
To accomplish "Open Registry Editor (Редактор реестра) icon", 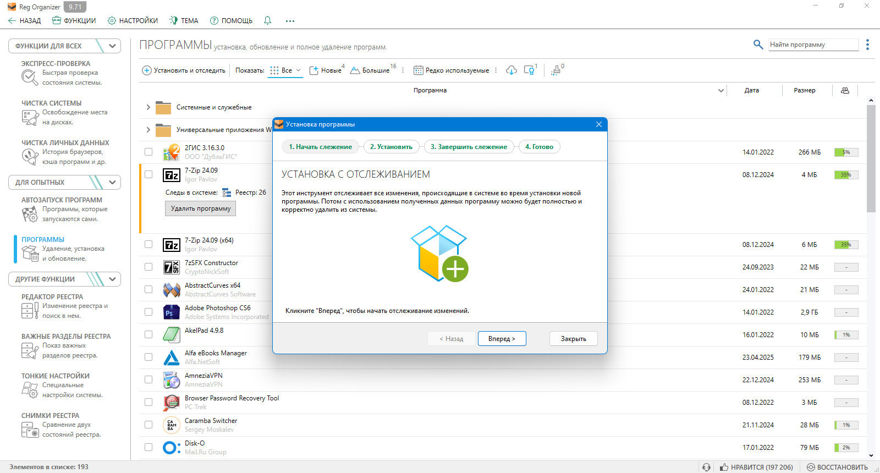I will coord(29,311).
